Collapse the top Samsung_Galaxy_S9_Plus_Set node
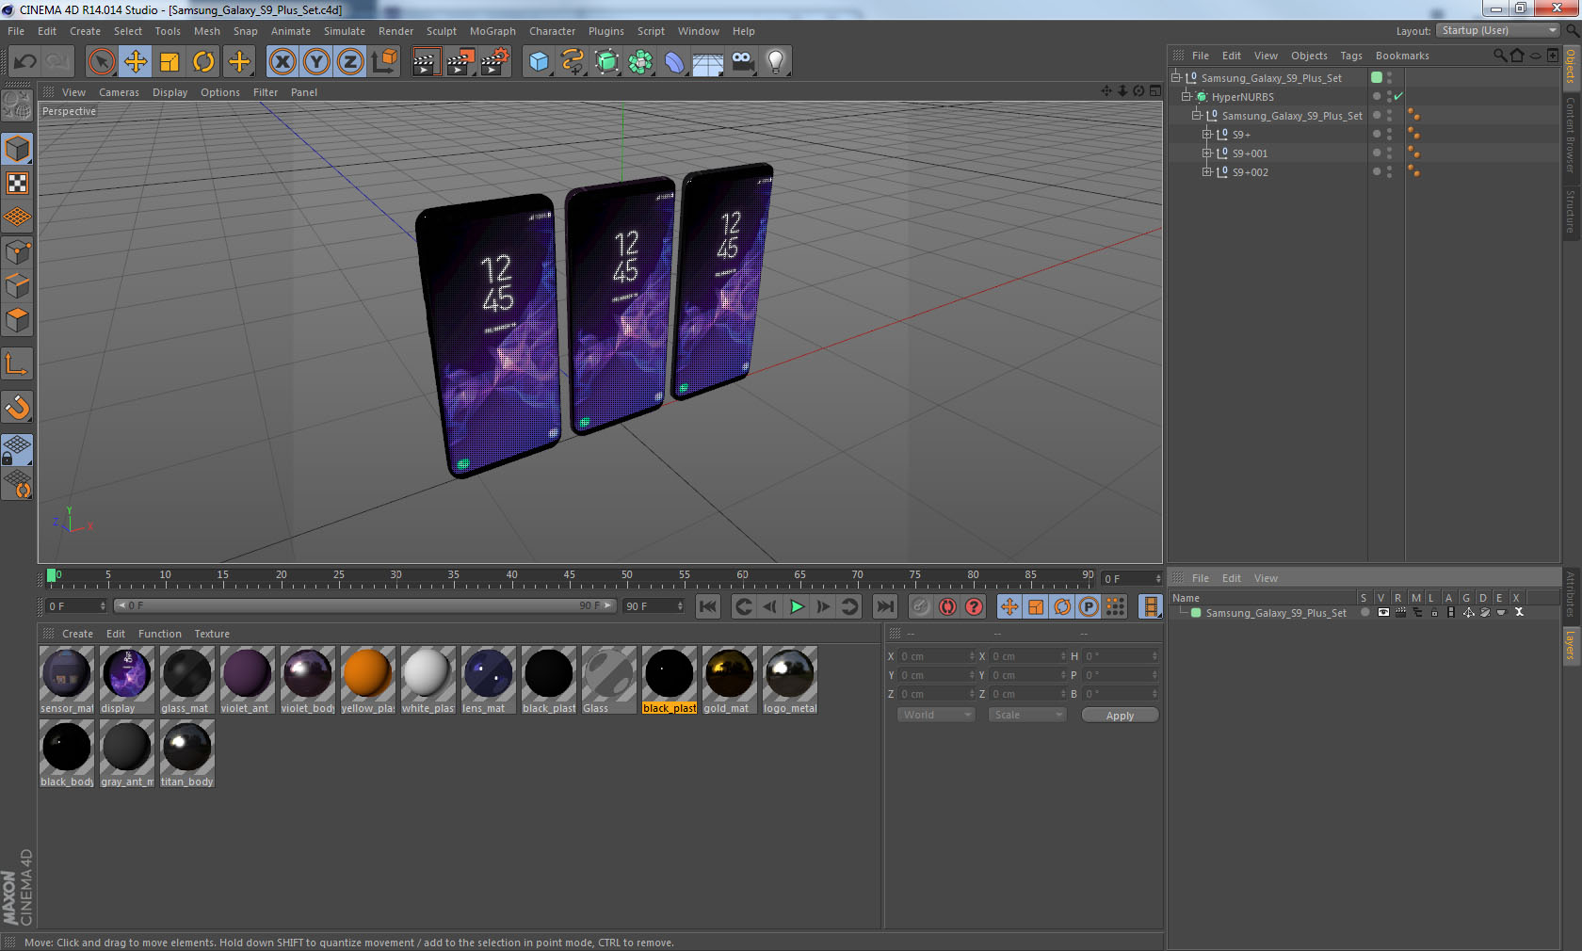1582x951 pixels. (x=1175, y=77)
